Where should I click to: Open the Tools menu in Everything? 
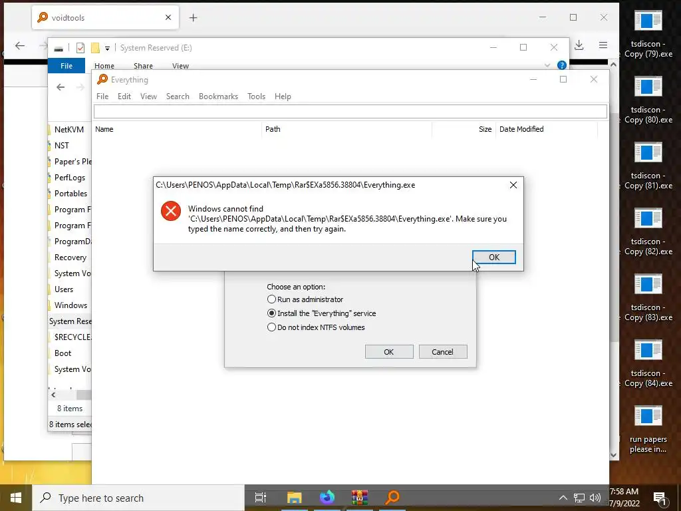(256, 96)
